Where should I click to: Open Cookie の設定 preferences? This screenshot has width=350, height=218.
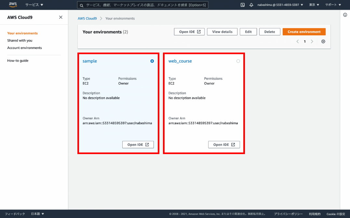(x=336, y=214)
